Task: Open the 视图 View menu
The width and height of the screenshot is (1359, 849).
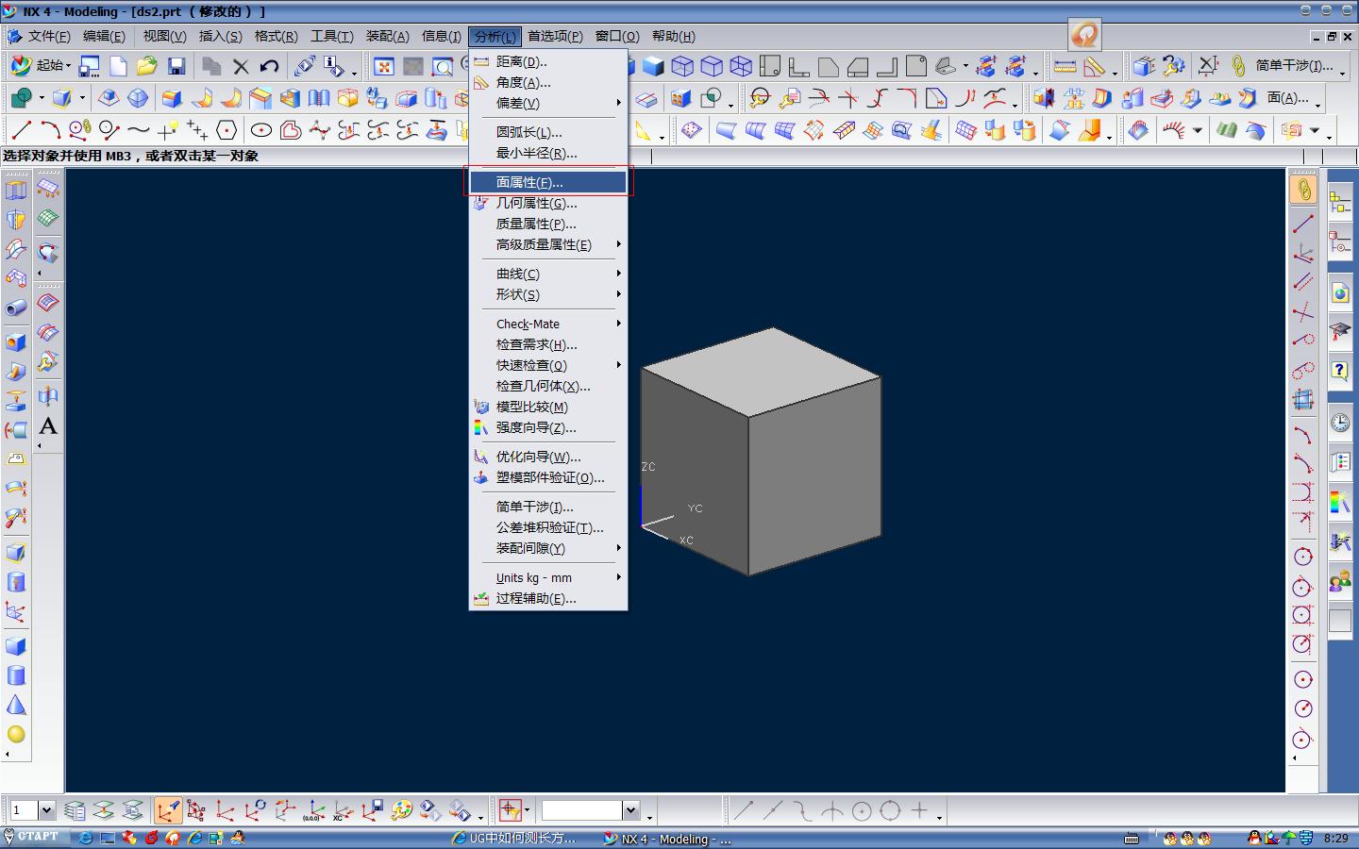Action: click(164, 36)
